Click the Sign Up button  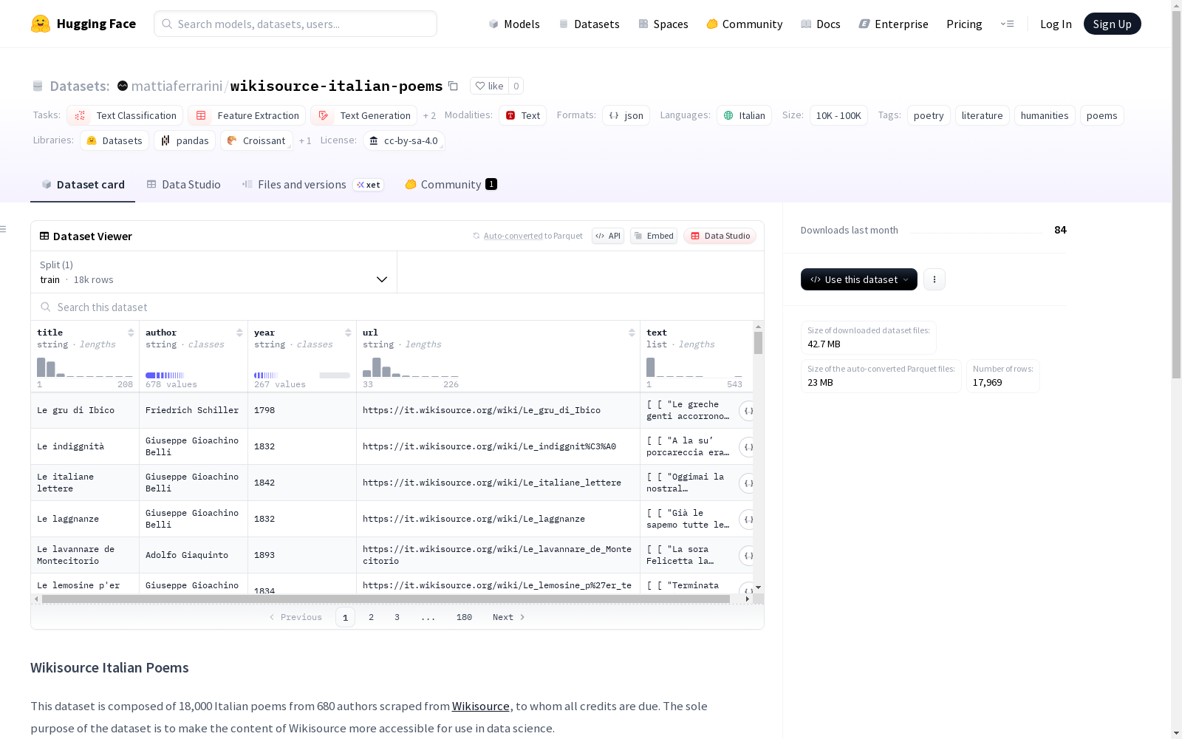(x=1112, y=24)
